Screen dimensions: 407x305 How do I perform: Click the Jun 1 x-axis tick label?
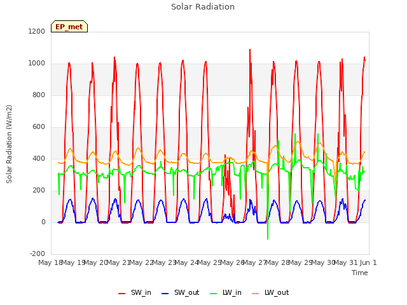(x=368, y=262)
